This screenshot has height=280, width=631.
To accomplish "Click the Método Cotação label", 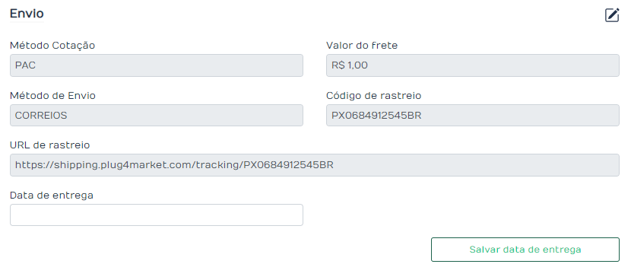I will (x=52, y=46).
